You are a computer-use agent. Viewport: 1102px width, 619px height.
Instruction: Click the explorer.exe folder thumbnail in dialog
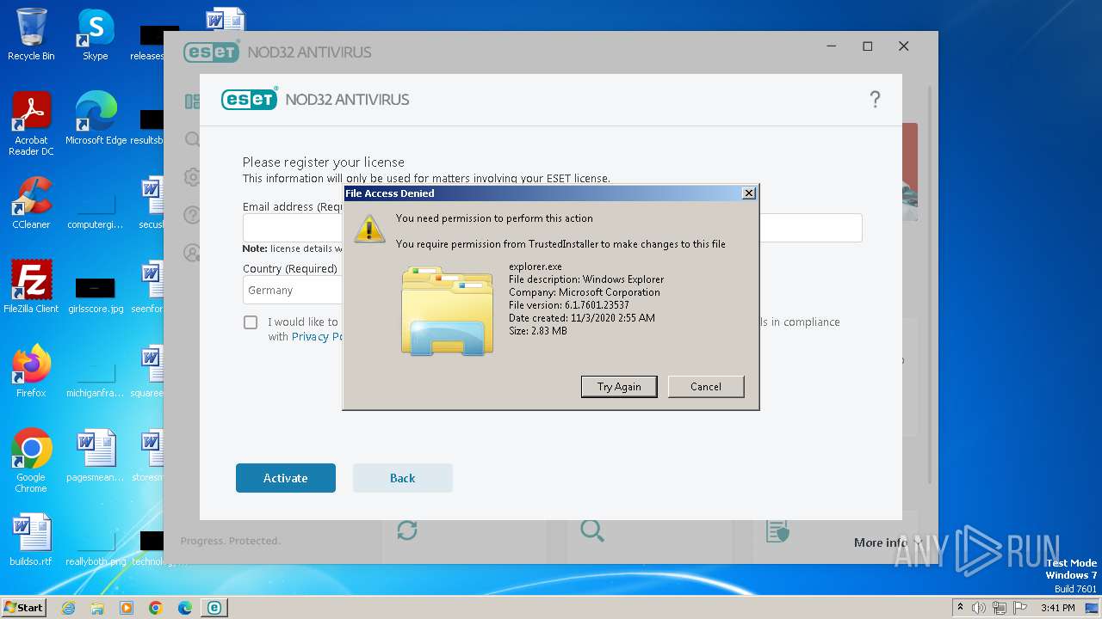[448, 310]
